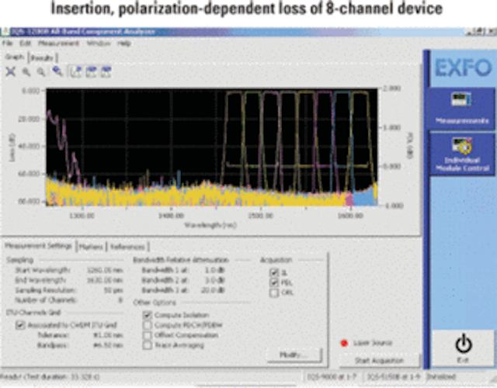This screenshot has height=388, width=497.
Task: Click the Bandwidth 2 value 3.0 dB
Action: tap(215, 280)
